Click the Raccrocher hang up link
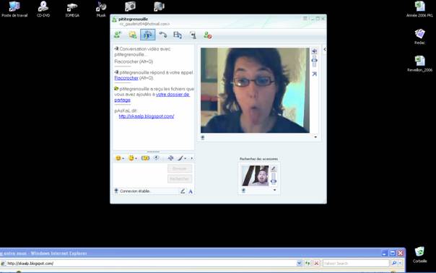This screenshot has width=436, height=273. [126, 78]
